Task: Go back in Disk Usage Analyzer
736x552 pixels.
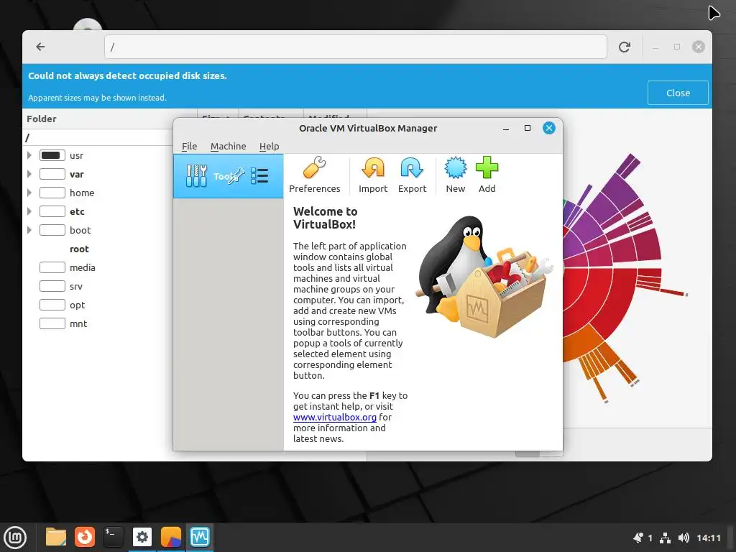Action: click(40, 47)
